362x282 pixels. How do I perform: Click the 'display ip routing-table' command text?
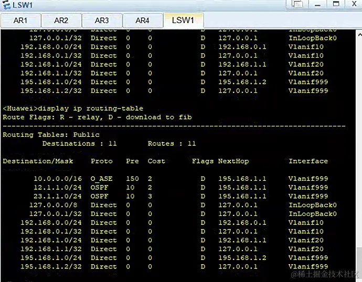[90, 109]
